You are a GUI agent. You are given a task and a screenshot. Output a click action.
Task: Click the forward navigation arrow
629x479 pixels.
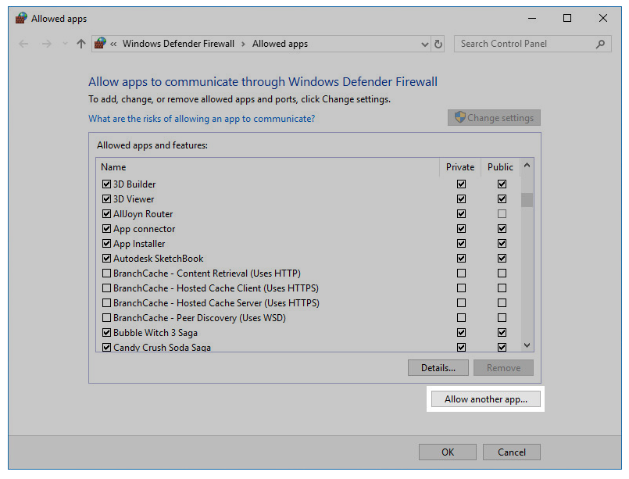coord(45,44)
